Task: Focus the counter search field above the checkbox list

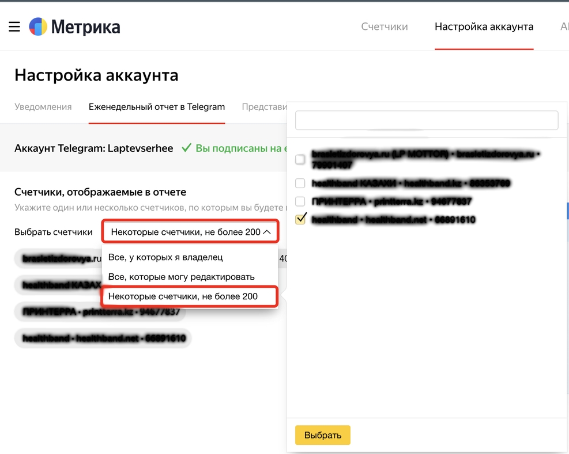Action: coord(427,120)
